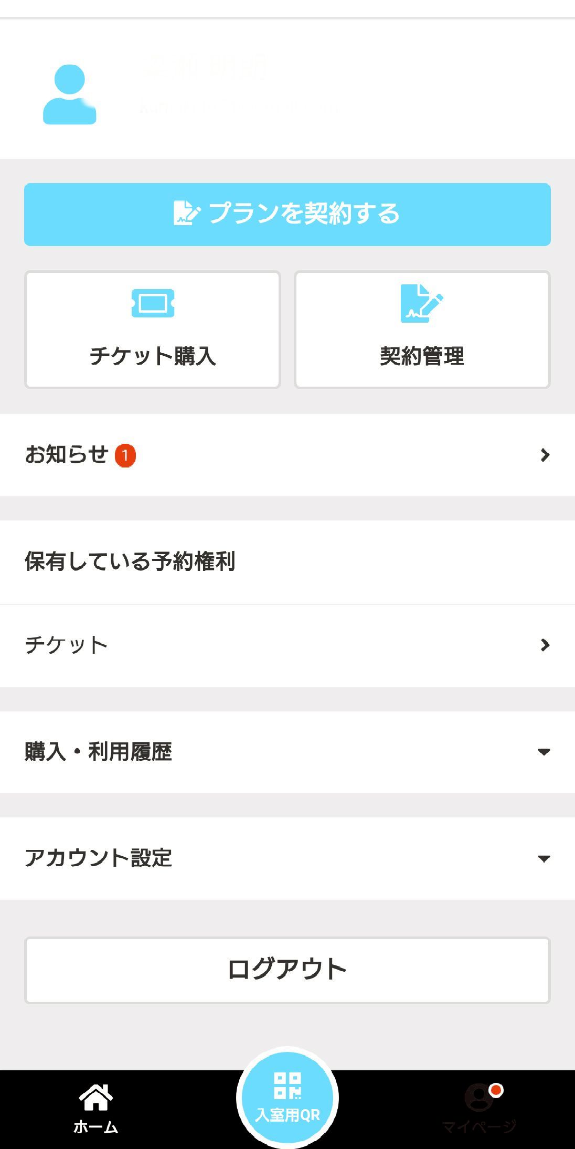Tap the home house icon

tap(95, 1097)
